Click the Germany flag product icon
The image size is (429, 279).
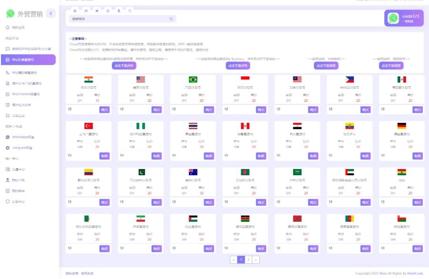(x=401, y=126)
